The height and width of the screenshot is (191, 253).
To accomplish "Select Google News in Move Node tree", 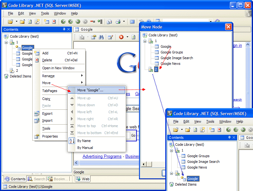I will [x=170, y=64].
